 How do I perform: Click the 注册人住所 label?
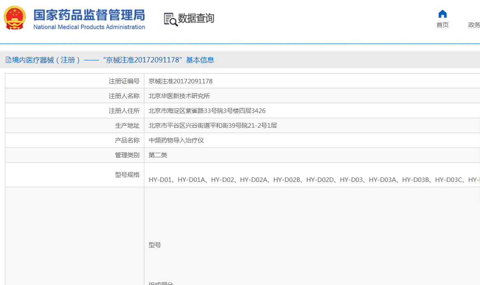(124, 111)
